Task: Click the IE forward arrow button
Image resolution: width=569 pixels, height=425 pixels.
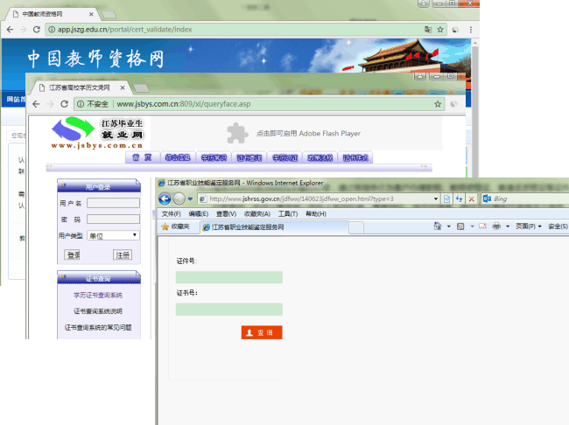Action: (x=179, y=199)
